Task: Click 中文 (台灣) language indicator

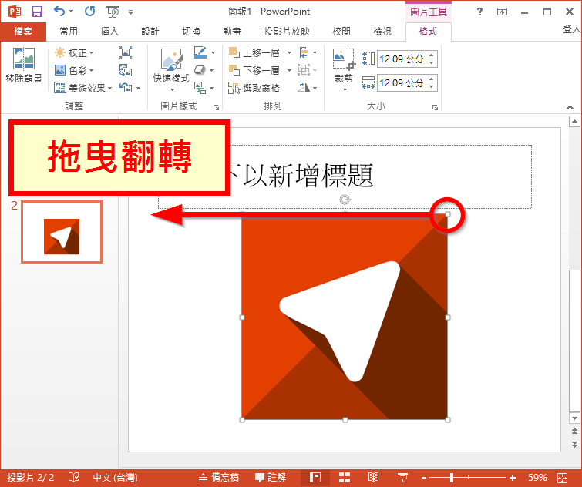Action: 115,477
